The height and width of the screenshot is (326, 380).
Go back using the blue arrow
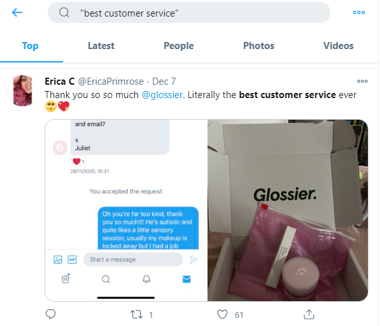tap(17, 12)
